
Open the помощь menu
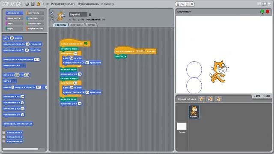click(x=108, y=4)
